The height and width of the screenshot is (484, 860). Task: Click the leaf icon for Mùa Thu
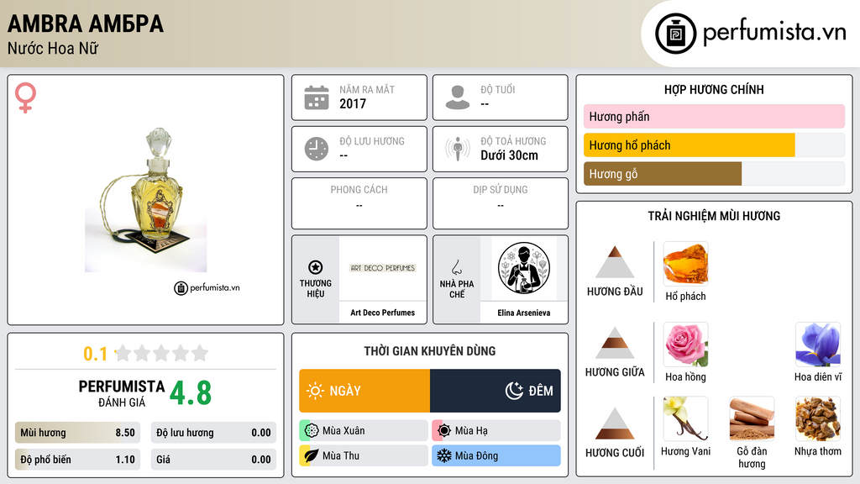point(312,455)
